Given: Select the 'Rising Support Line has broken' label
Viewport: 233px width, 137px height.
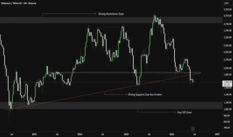Looking at the screenshot, I should pos(145,94).
